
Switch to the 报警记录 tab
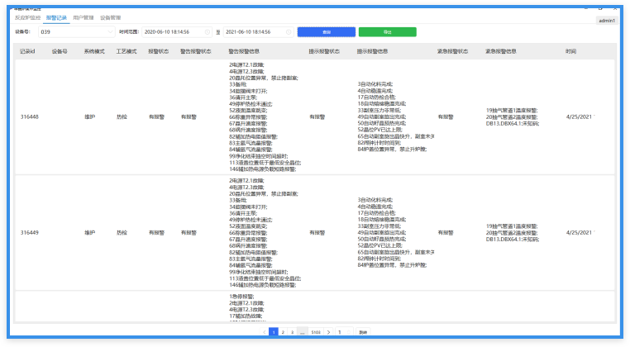(x=58, y=17)
